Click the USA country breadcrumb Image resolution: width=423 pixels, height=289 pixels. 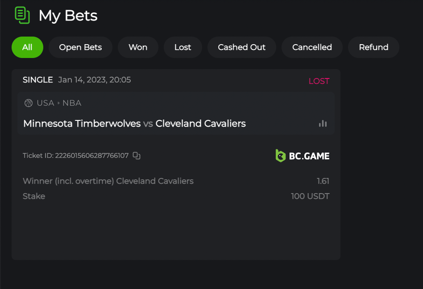pos(45,103)
